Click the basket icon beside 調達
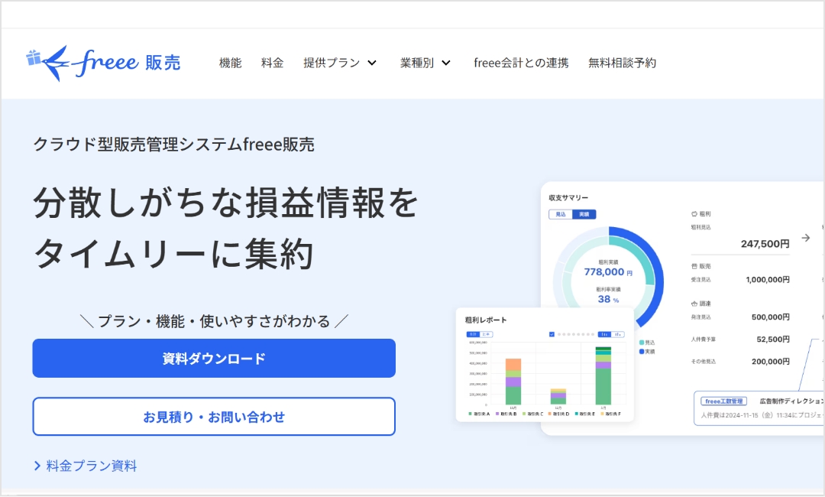The height and width of the screenshot is (497, 825). (694, 304)
